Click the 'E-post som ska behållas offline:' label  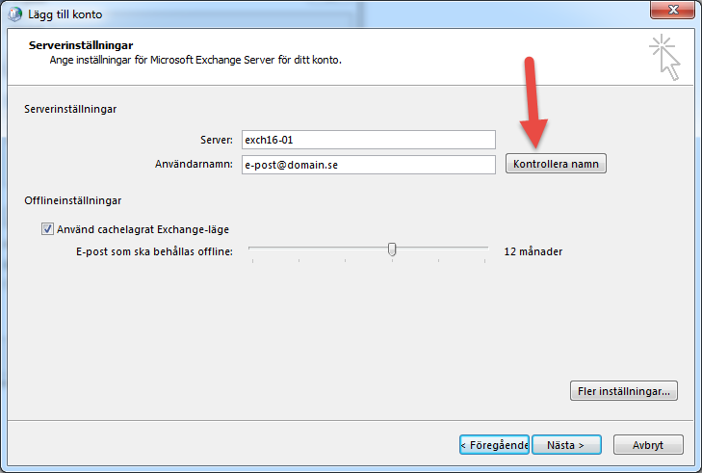click(x=154, y=251)
